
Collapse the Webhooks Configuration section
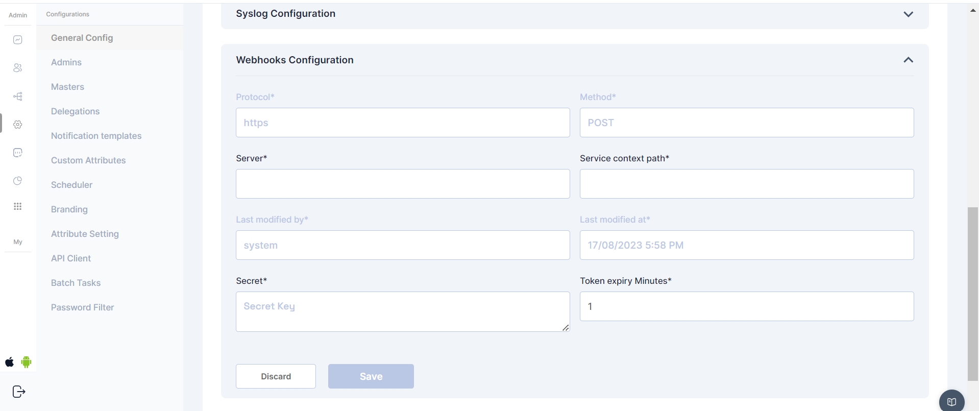point(908,60)
